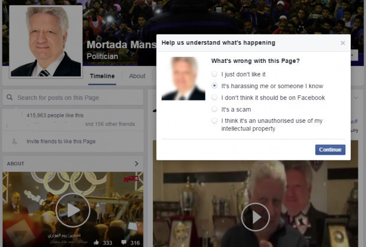Select unauthorised use of intellectual property option
The image size is (366, 247).
coord(214,121)
